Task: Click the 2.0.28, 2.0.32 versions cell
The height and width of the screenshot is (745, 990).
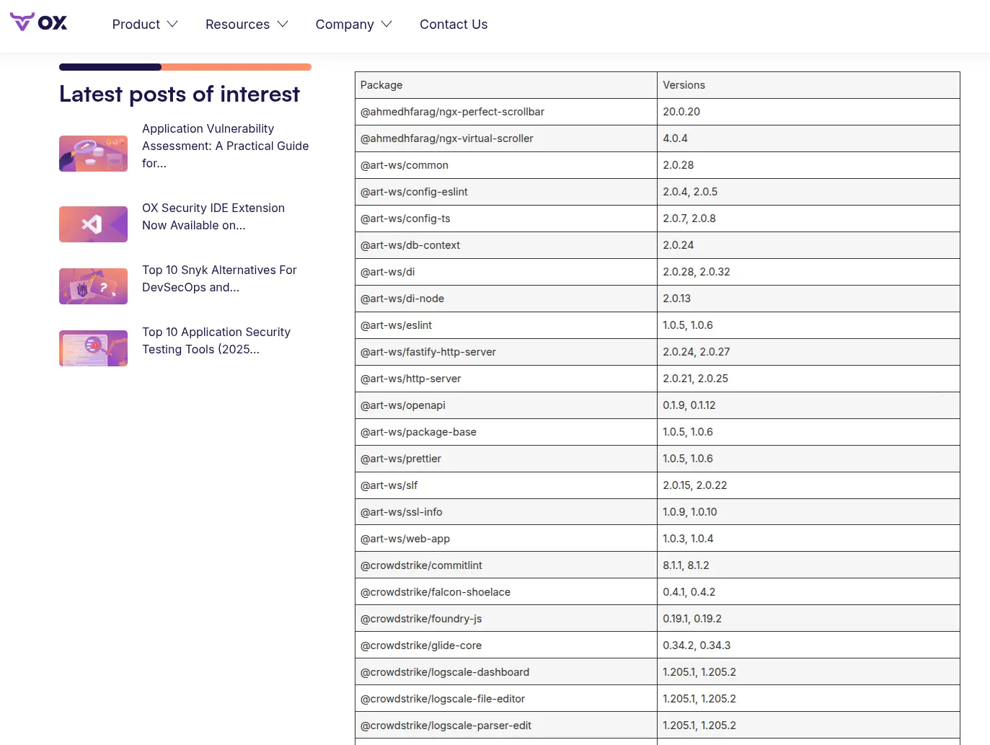Action: click(808, 272)
